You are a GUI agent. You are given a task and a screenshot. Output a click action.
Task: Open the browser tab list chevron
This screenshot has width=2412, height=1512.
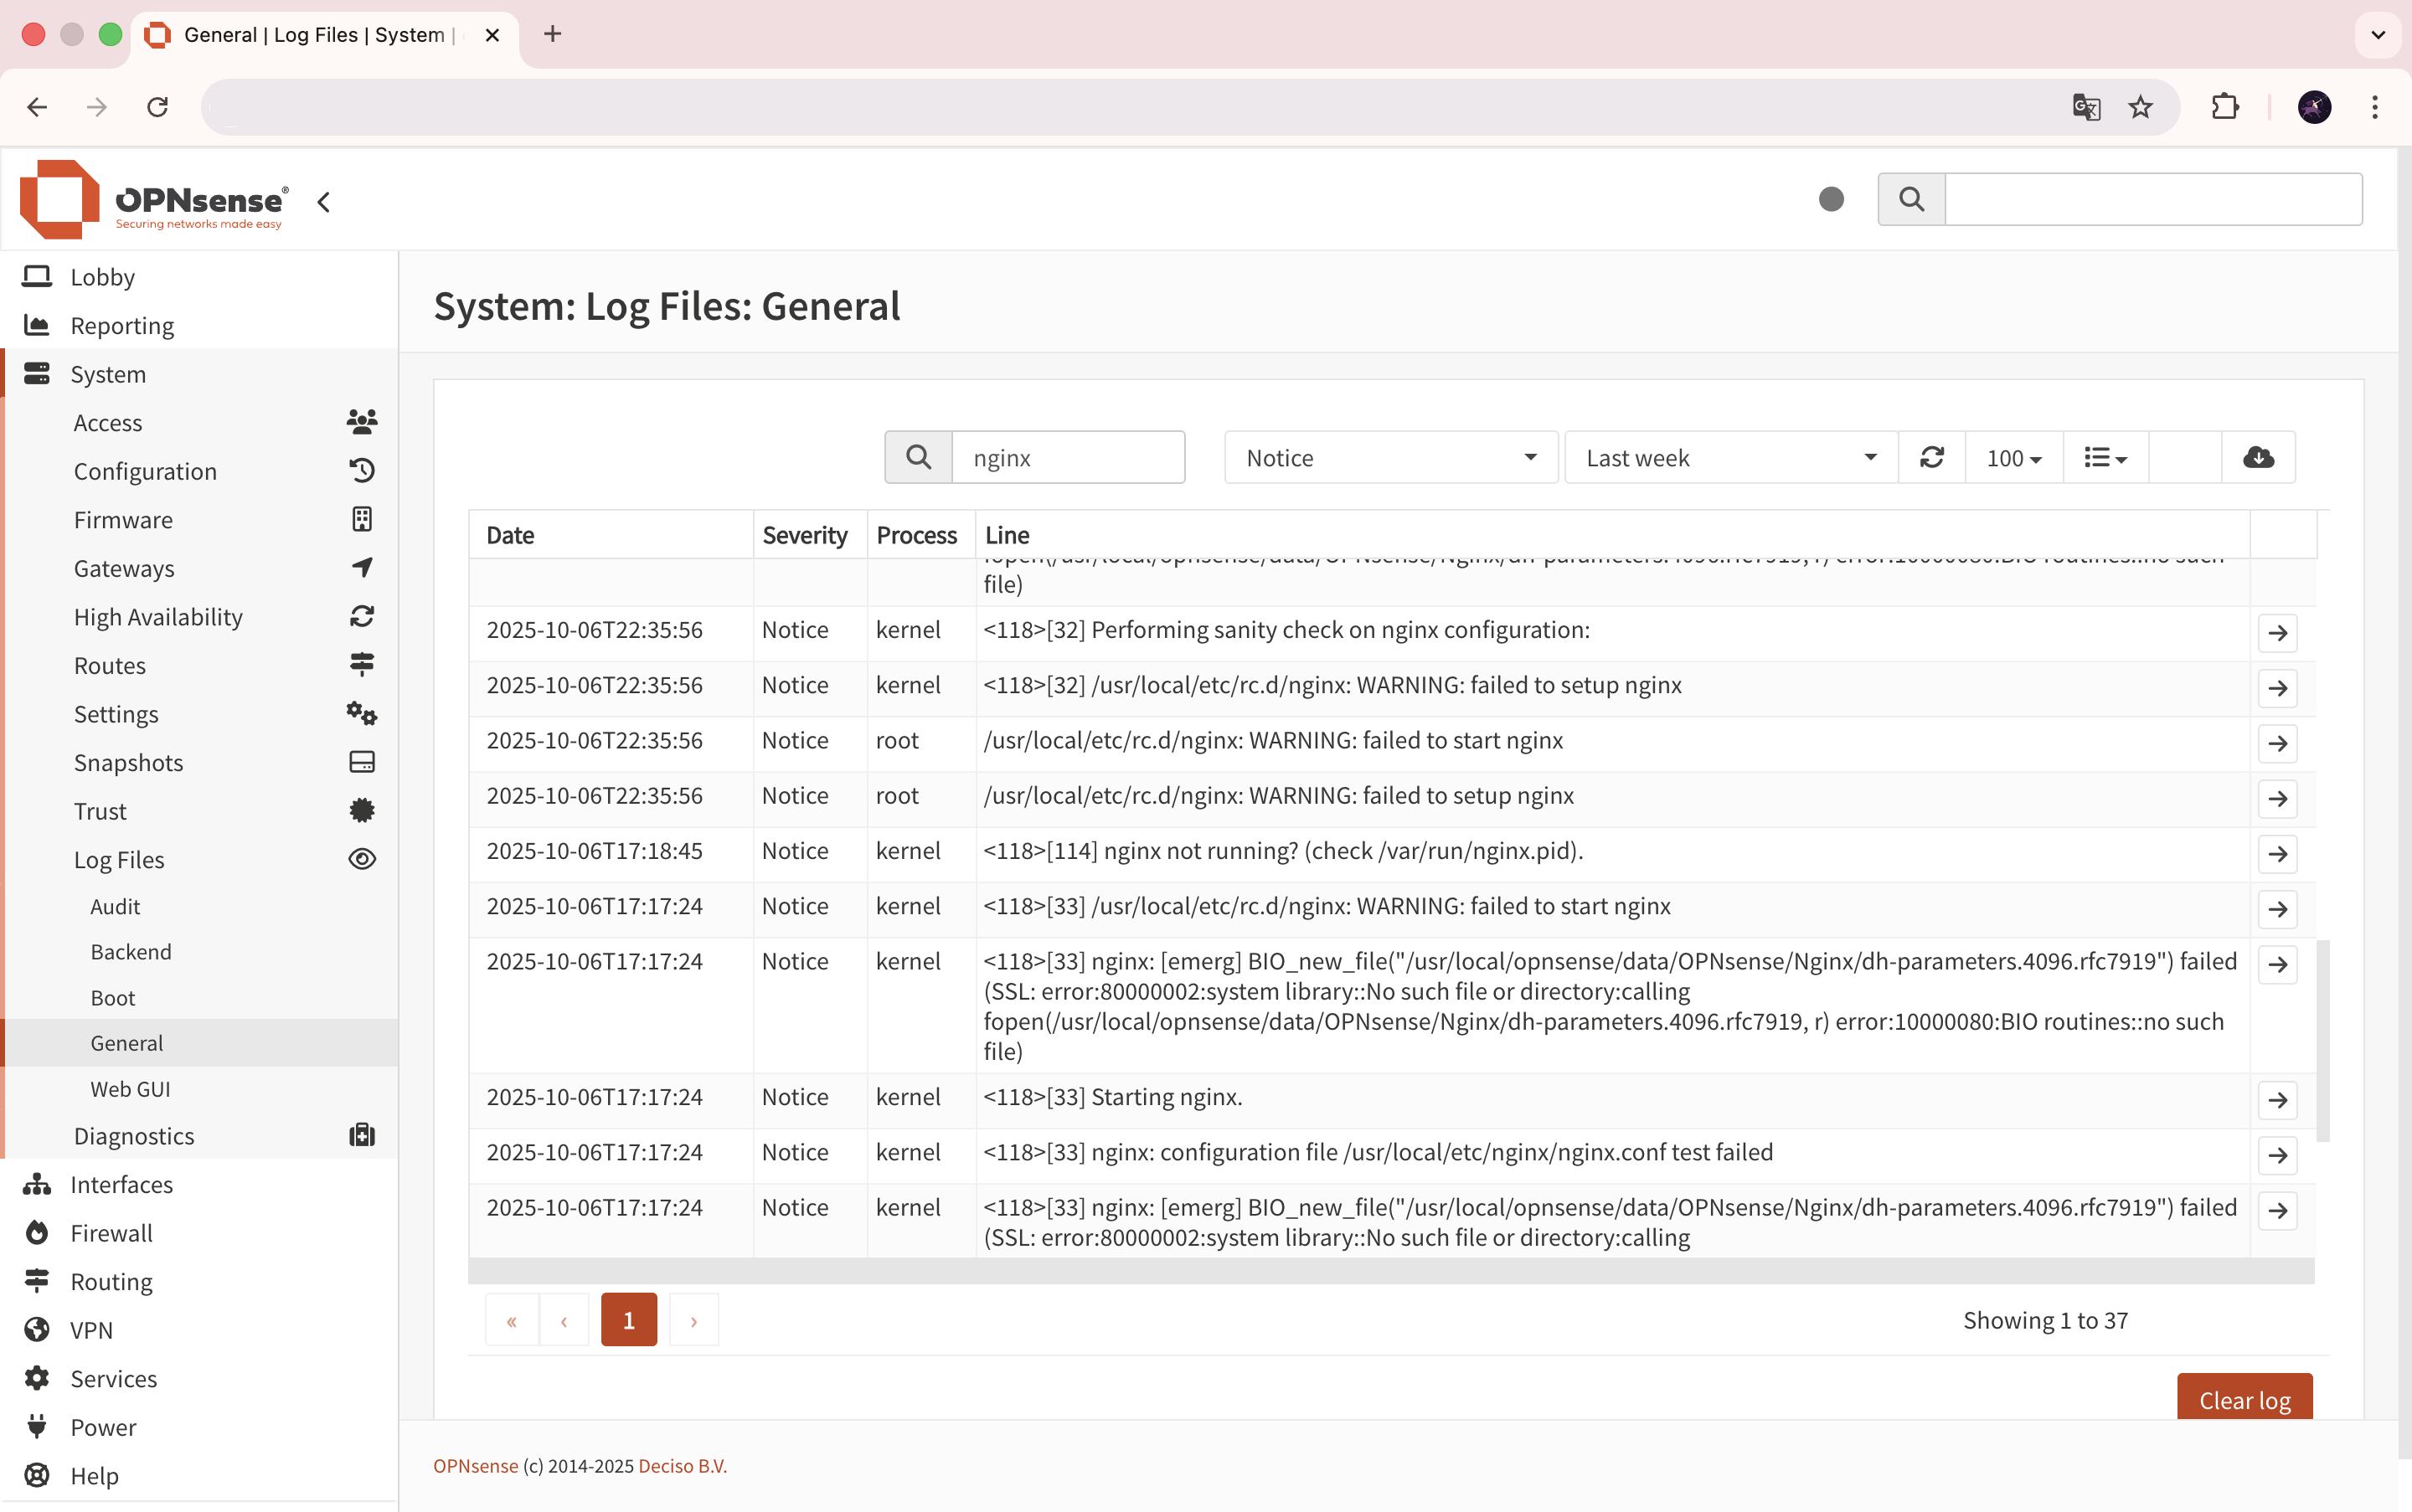(2378, 35)
